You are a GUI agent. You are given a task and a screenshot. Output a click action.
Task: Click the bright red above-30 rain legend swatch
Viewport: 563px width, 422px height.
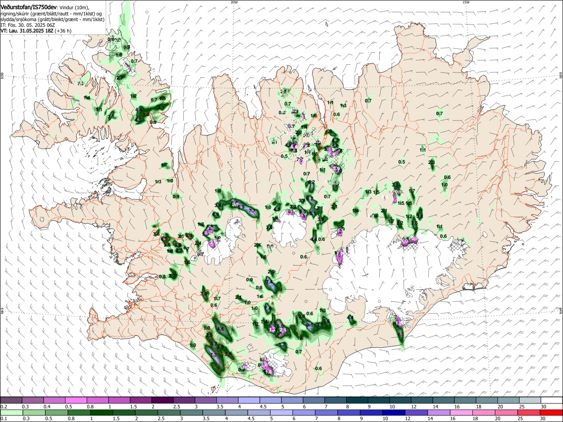click(x=551, y=412)
